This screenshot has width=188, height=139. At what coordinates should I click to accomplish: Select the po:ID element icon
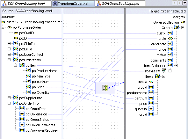(16, 38)
